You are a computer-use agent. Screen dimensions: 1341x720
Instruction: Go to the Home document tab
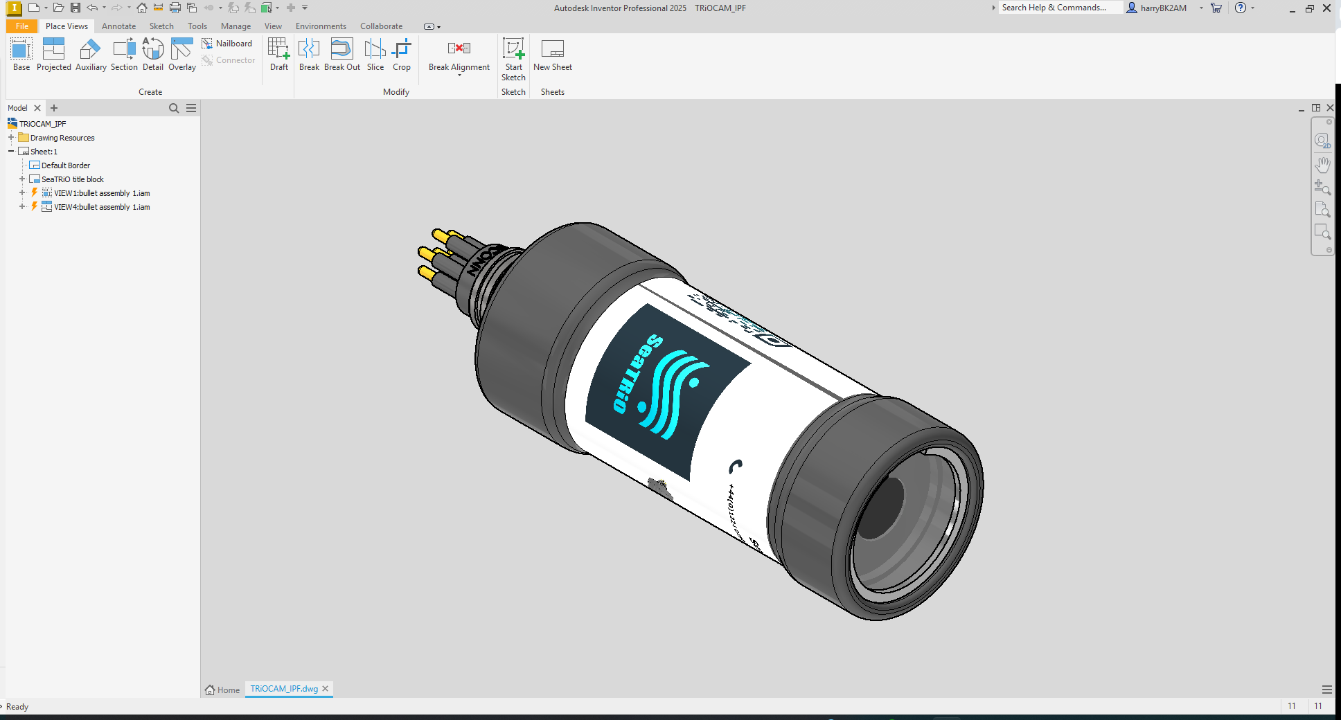click(x=222, y=690)
